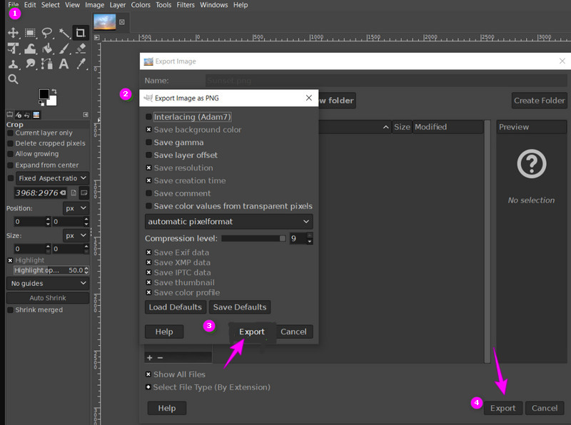This screenshot has width=571, height=425.
Task: Open the Filters menu
Action: [185, 5]
